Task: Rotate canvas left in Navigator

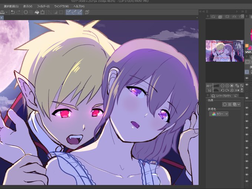Action: pyautogui.click(x=222, y=90)
